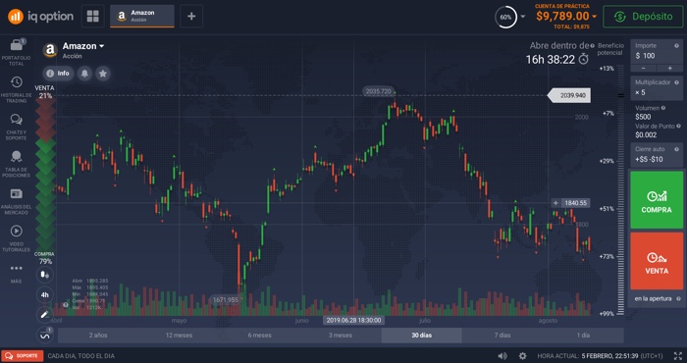Open Cierre auto +$5 -$10 settings
Image resolution: width=687 pixels, height=363 pixels.
[x=657, y=155]
